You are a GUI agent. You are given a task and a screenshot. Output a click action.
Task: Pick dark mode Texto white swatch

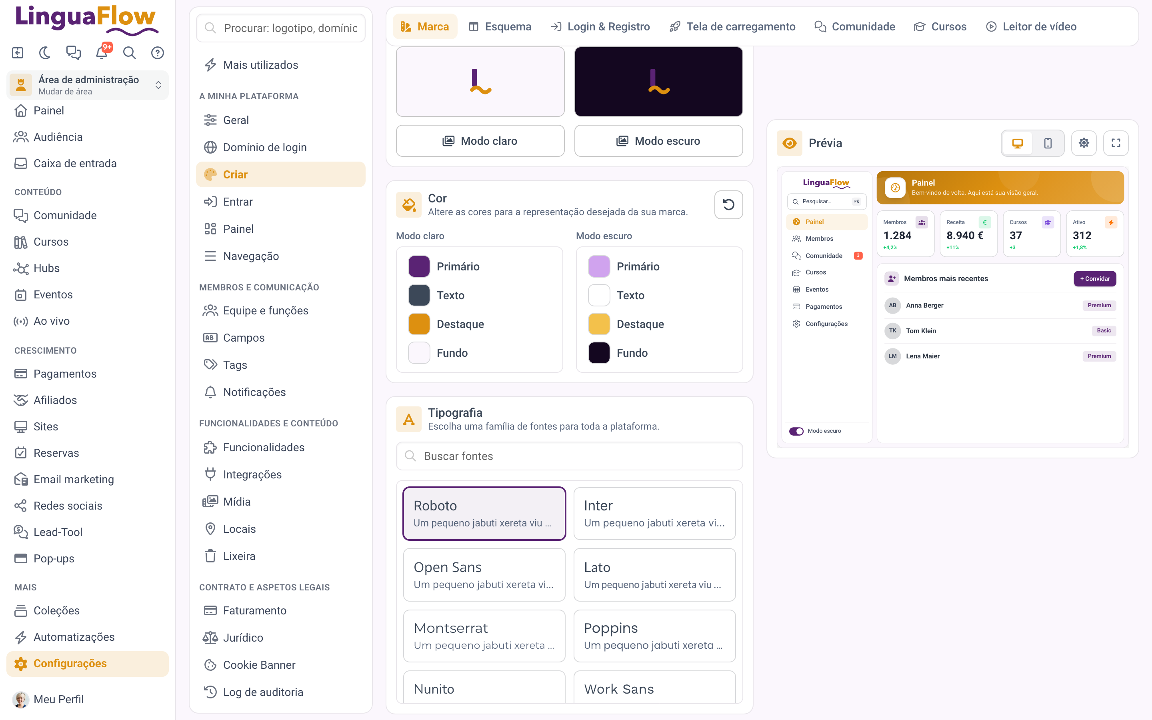(x=599, y=295)
